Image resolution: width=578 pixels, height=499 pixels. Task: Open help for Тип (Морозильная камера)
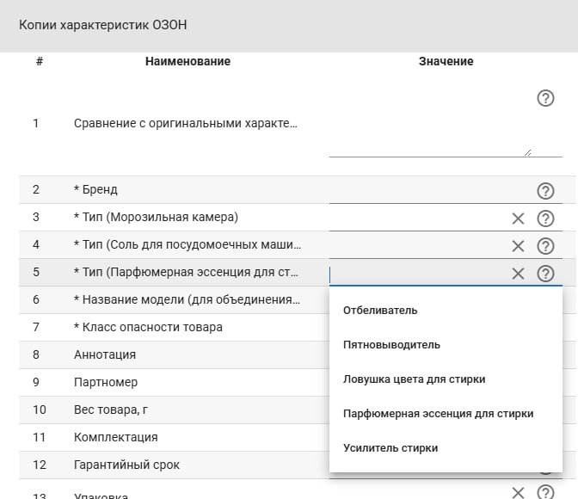[544, 219]
